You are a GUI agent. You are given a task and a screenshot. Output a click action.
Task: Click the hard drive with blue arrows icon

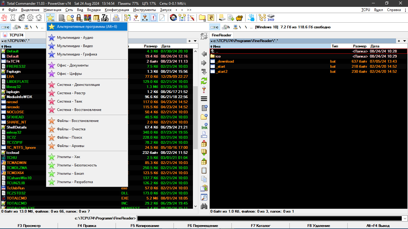271,18
